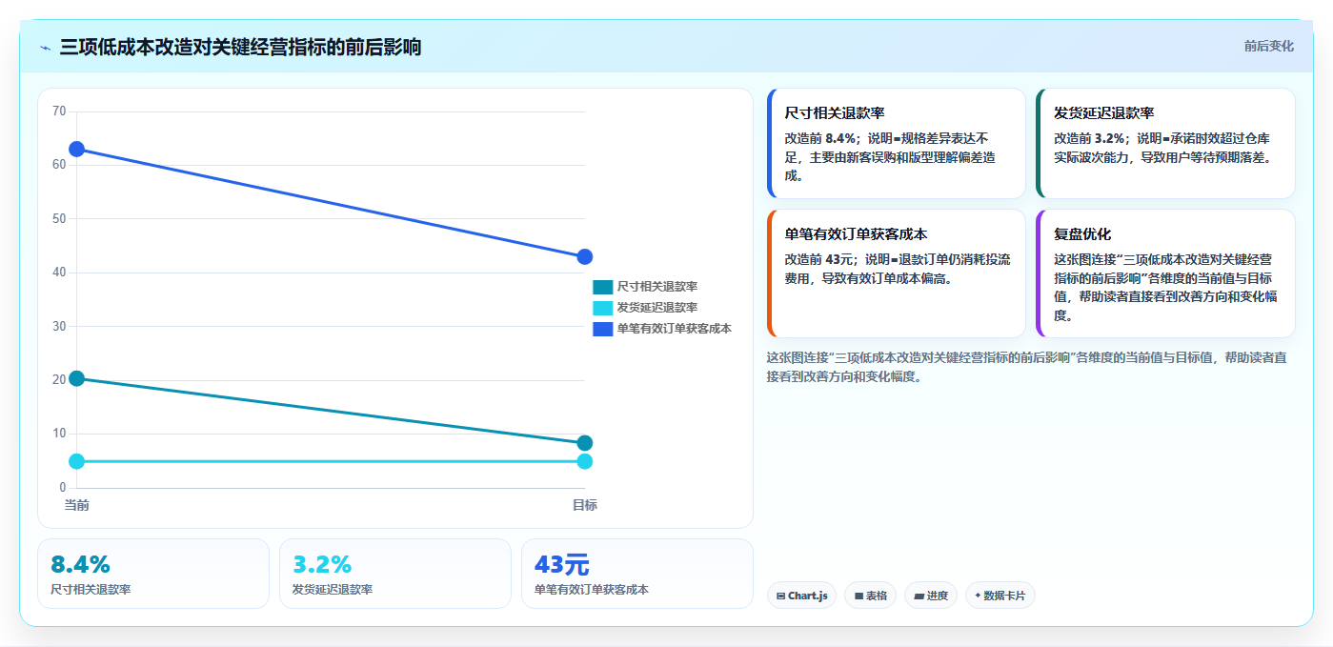Click 发货延迟退款率 point at 当前
1333x647 pixels.
(77, 461)
